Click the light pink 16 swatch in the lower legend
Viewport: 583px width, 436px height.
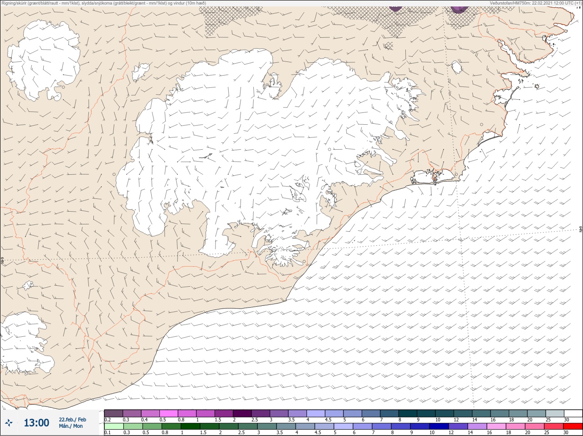coord(496,426)
